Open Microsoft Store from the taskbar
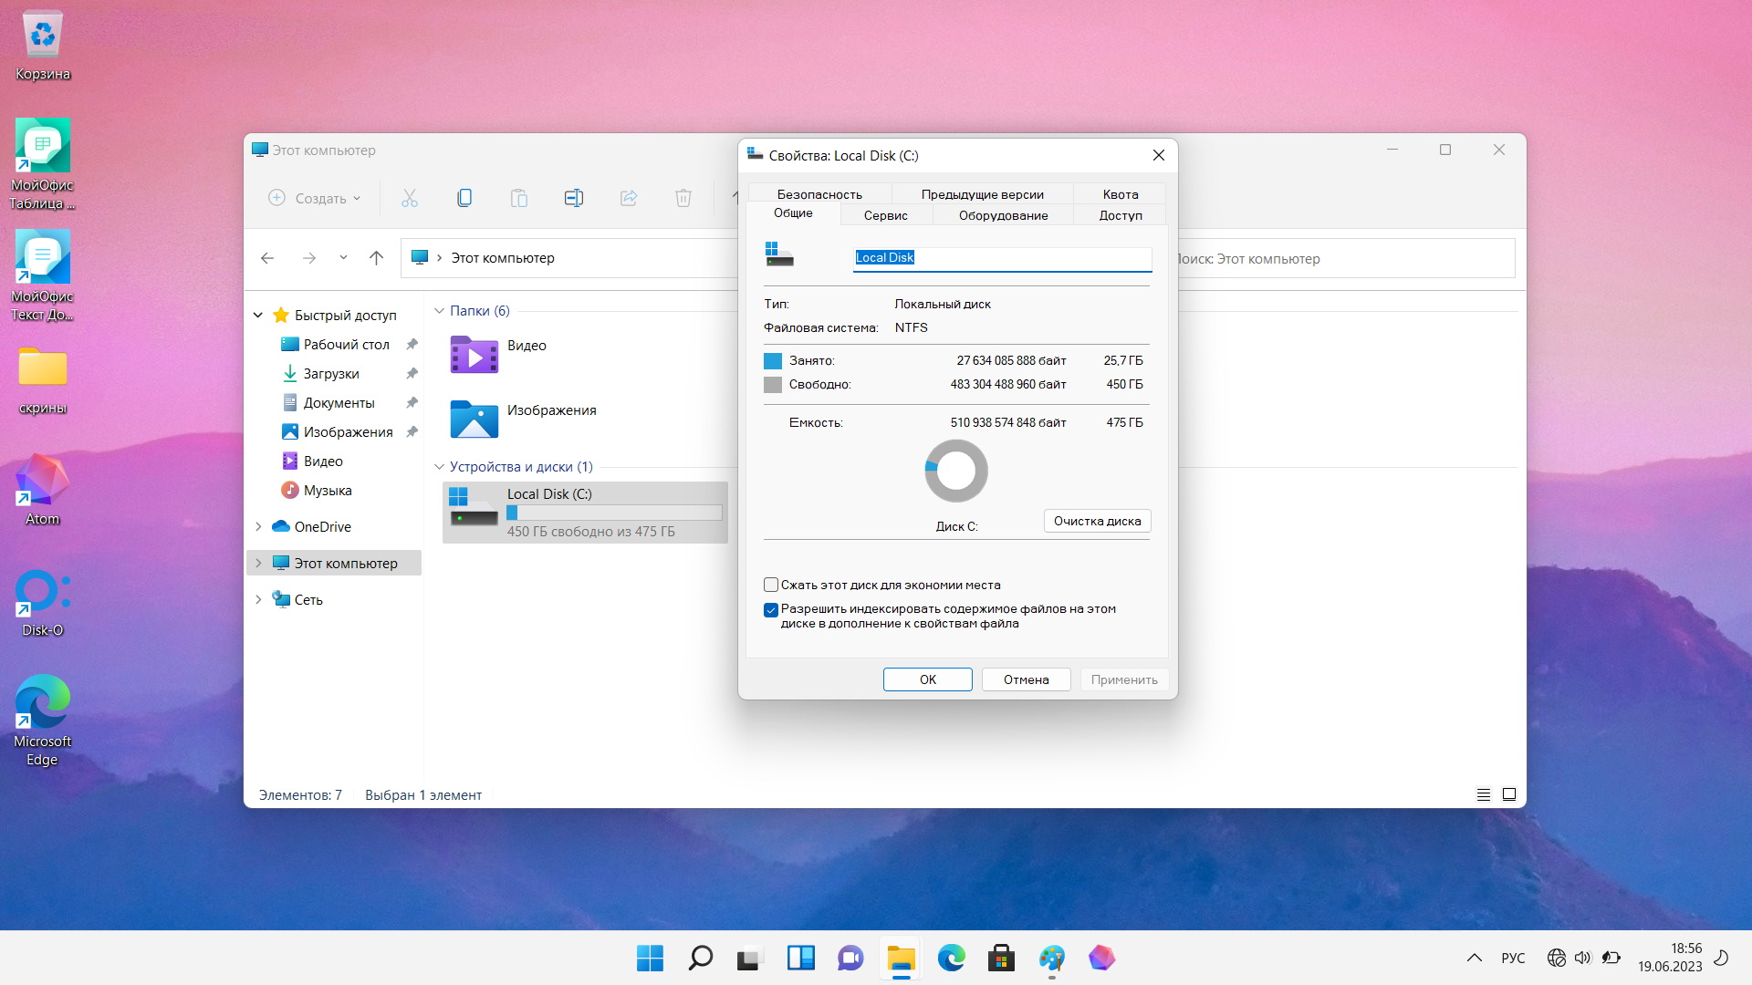Screen dimensions: 1752x985 tap(1001, 958)
